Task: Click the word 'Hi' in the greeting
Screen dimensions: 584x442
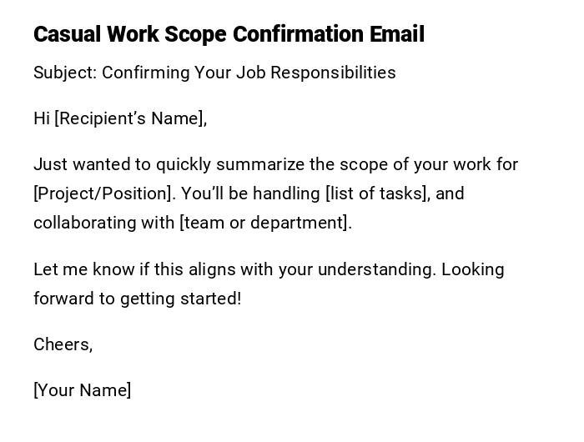Action: [42, 118]
